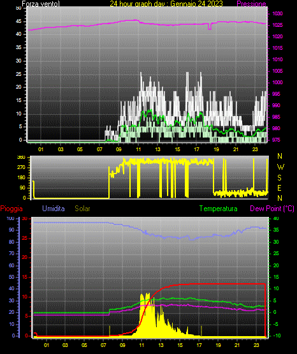Image resolution: width=297 pixels, height=354 pixels.
Task: Click hour 11 marker on wind graph
Action: [138, 149]
